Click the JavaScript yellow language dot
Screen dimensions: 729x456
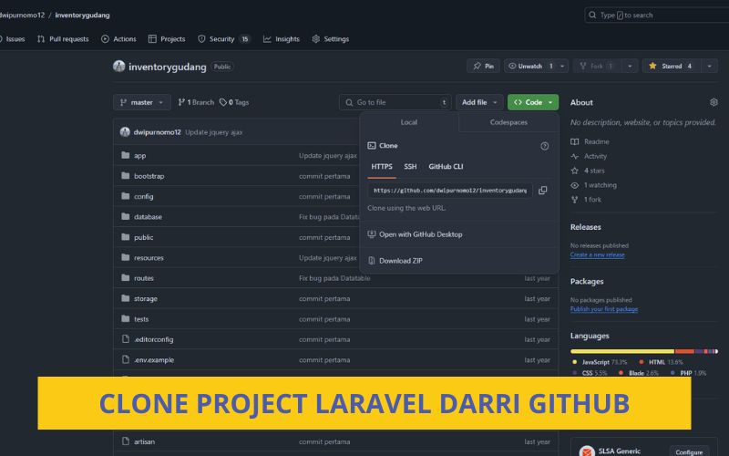[x=575, y=362]
